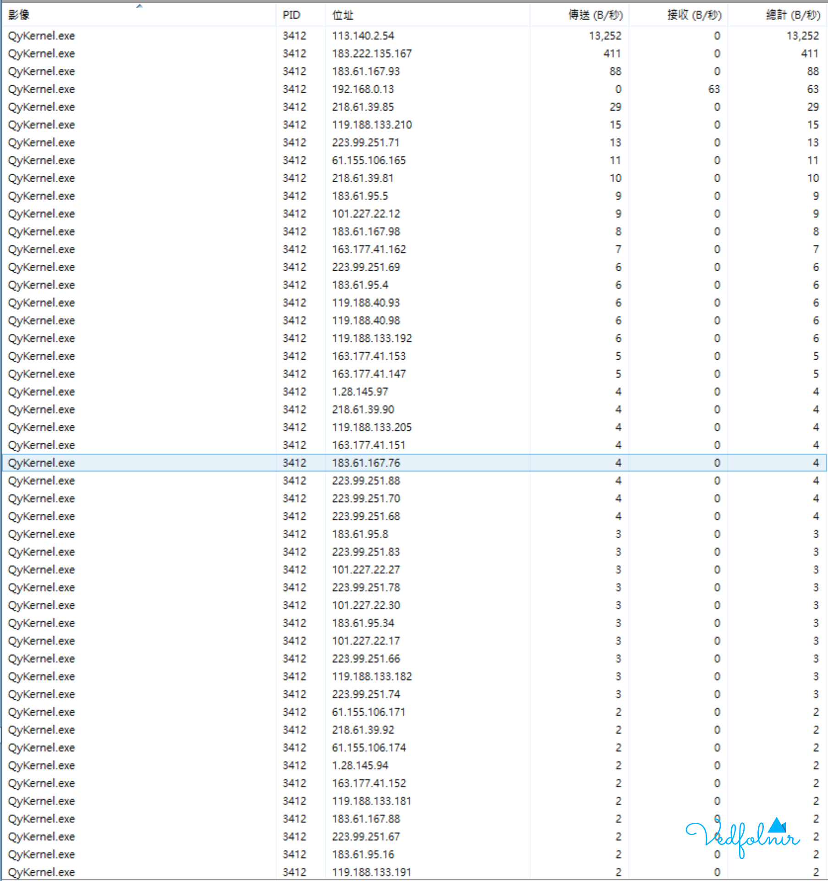828x881 pixels.
Task: Select row with address 101.227.22.27
Action: pos(414,569)
